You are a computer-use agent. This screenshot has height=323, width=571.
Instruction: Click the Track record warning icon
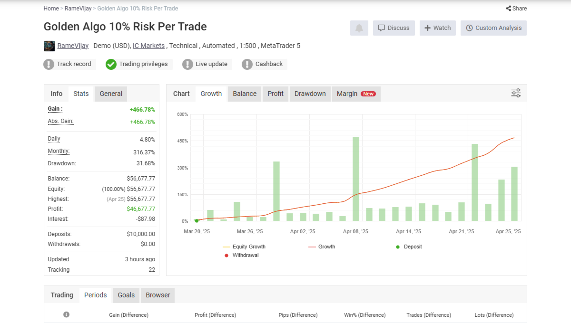(49, 64)
